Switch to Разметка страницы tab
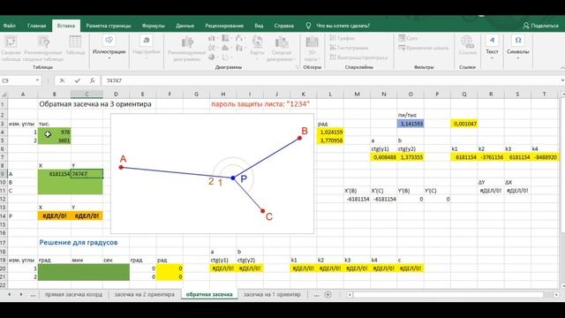 109,26
